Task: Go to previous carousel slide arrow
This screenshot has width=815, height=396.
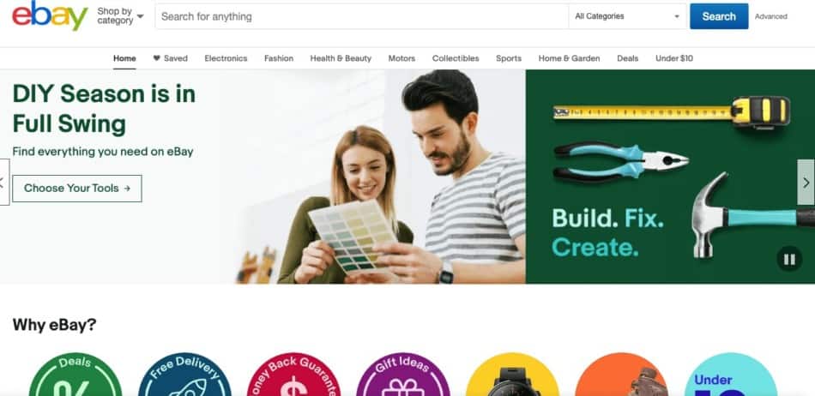Action: point(4,183)
